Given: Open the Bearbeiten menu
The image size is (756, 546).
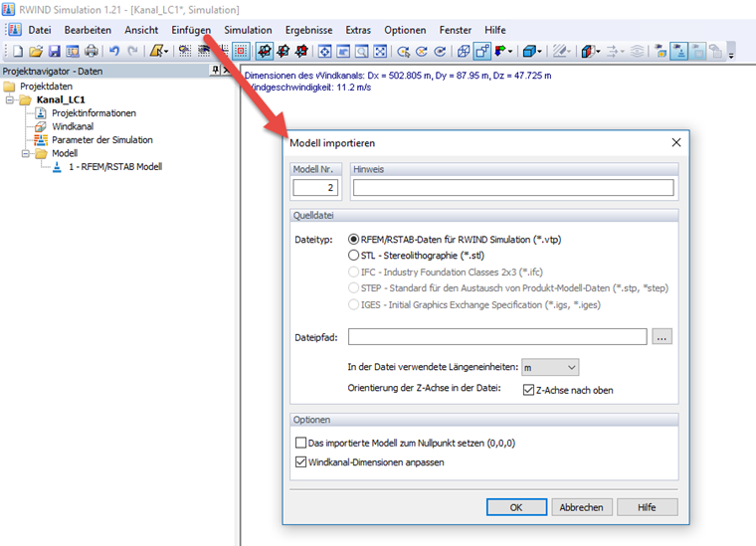Looking at the screenshot, I should click(x=88, y=31).
